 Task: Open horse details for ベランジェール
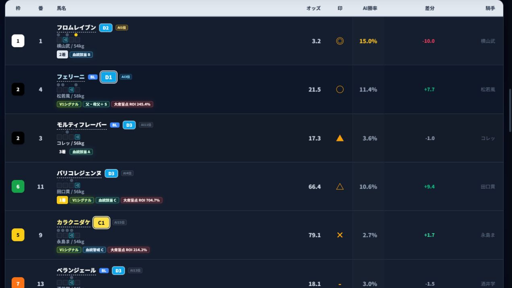point(77,271)
